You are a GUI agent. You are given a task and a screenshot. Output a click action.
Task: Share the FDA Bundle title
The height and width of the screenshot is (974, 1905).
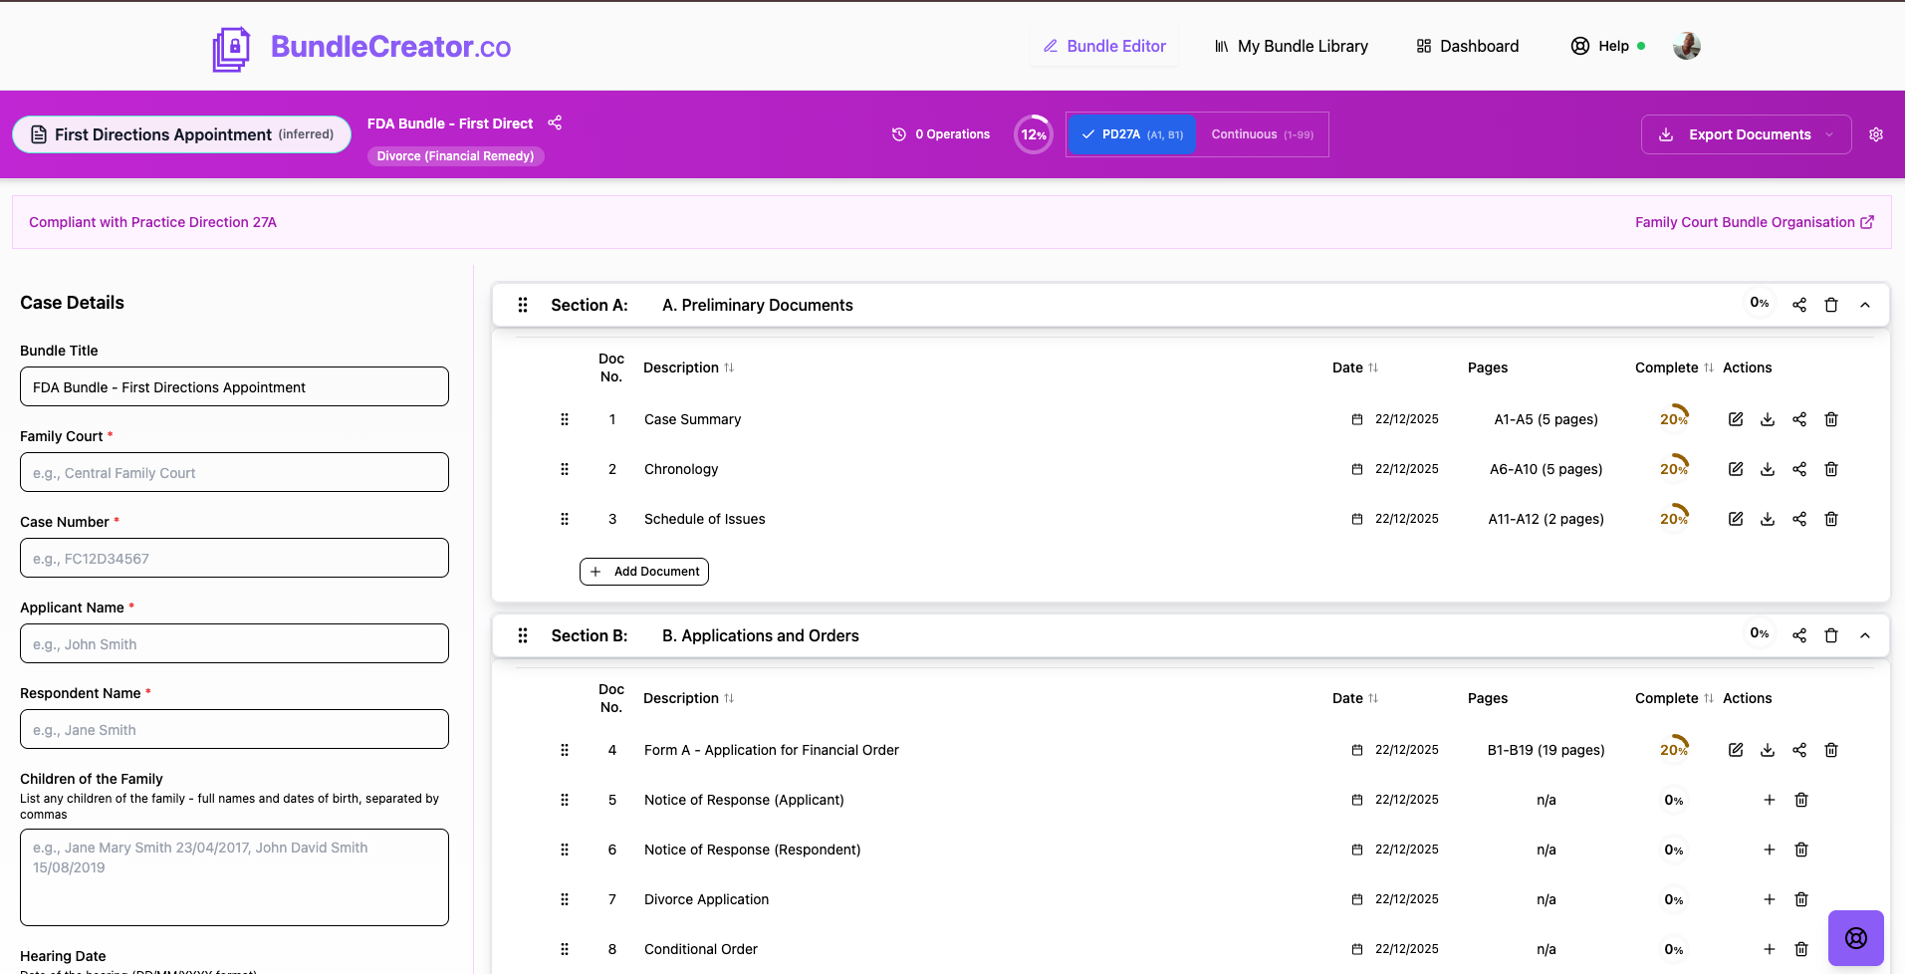(555, 122)
